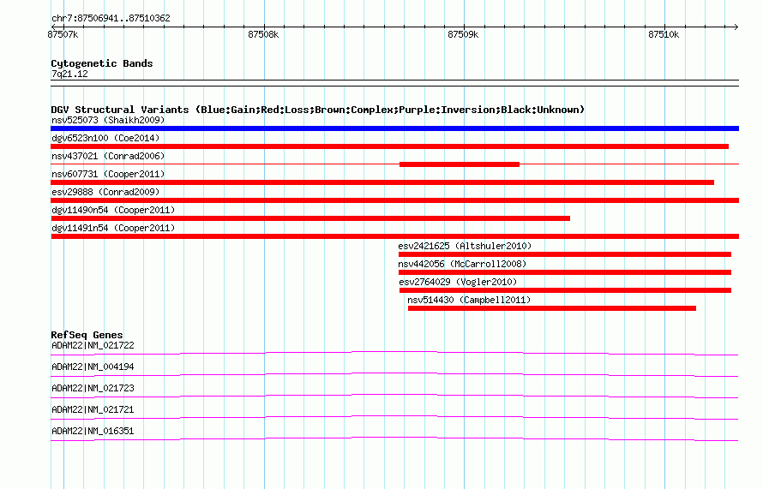Click the dgv11490n54 red bar
This screenshot has height=489, width=763.
[x=310, y=218]
